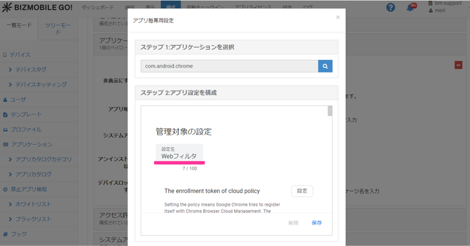
Task: Open the 禁止アプリ検知 sidebar section
Action: click(29, 189)
